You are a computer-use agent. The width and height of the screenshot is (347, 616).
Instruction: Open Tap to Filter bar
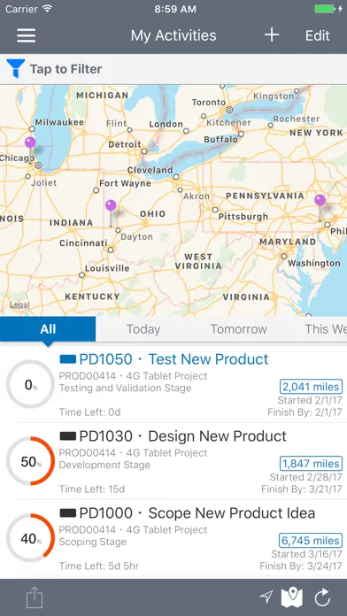(173, 69)
